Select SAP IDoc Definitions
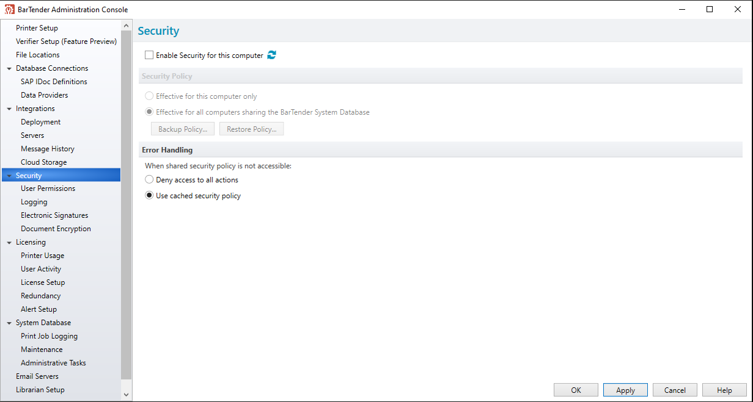 coord(54,82)
